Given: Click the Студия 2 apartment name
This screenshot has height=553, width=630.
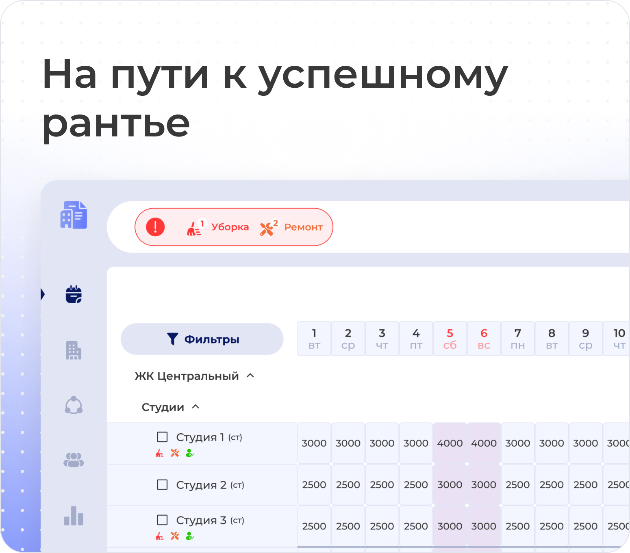Looking at the screenshot, I should (201, 485).
